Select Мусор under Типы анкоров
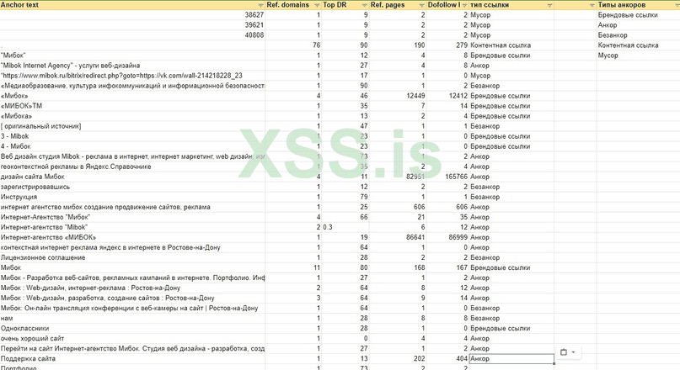680x370 pixels. click(x=638, y=55)
